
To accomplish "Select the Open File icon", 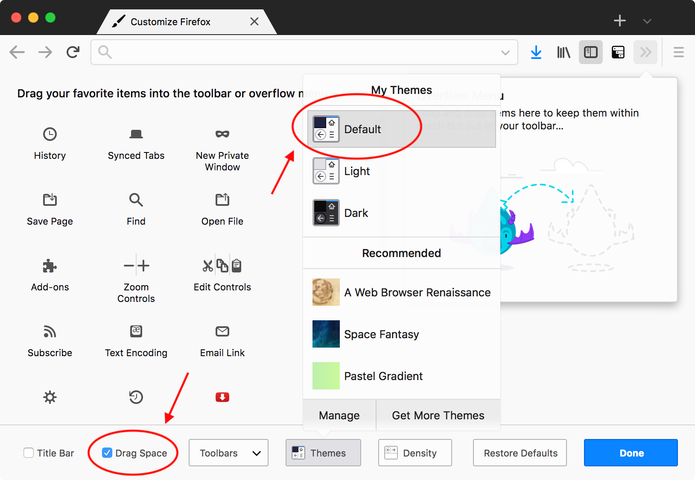I will (x=222, y=199).
